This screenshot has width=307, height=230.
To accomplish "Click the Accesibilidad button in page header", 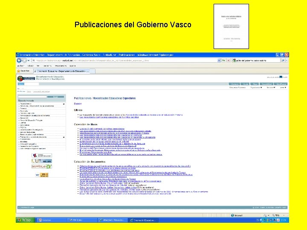I will (x=266, y=84).
